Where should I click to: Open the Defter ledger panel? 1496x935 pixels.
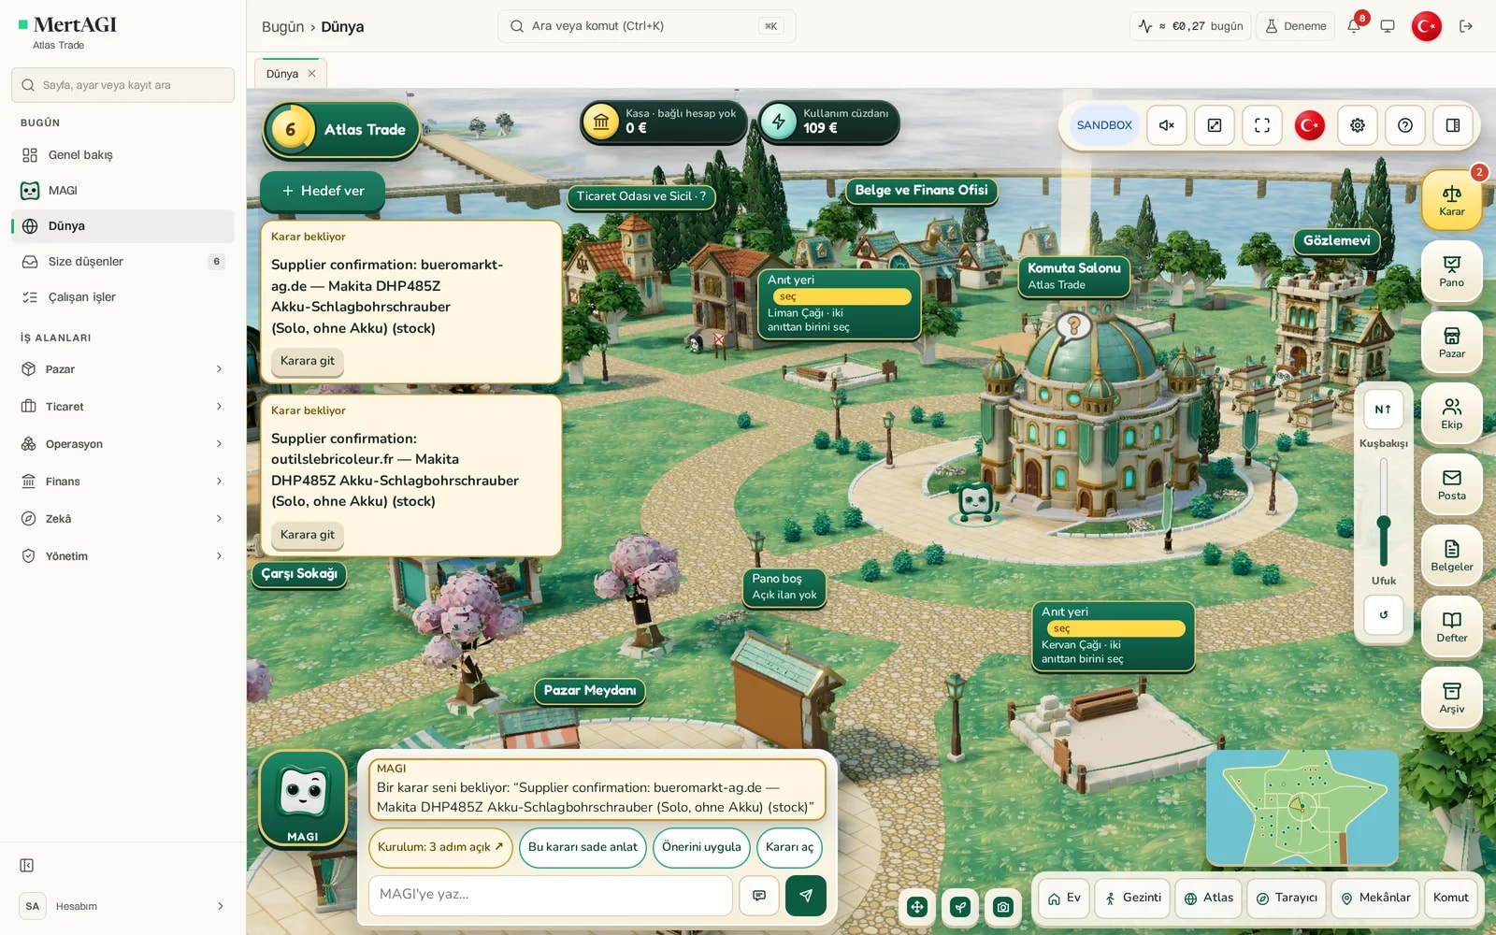pyautogui.click(x=1451, y=626)
